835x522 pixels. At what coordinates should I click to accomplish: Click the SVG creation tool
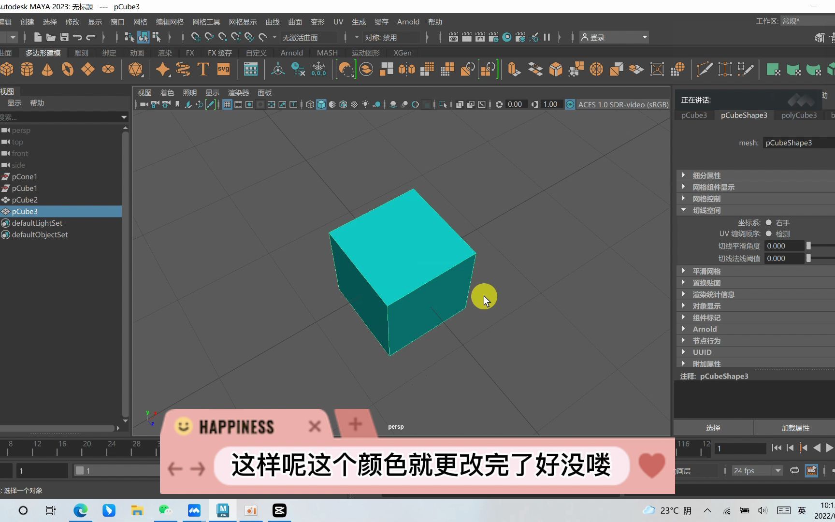coord(223,69)
